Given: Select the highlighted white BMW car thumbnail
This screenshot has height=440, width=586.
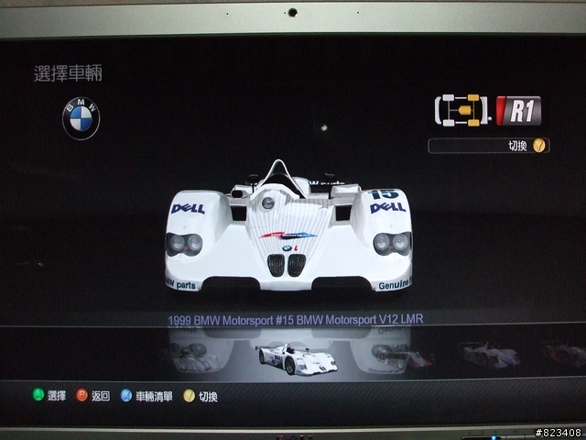Looking at the screenshot, I should tap(297, 359).
